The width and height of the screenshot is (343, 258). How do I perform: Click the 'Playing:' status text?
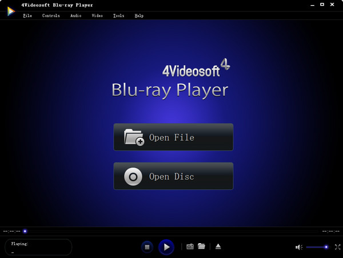point(19,244)
